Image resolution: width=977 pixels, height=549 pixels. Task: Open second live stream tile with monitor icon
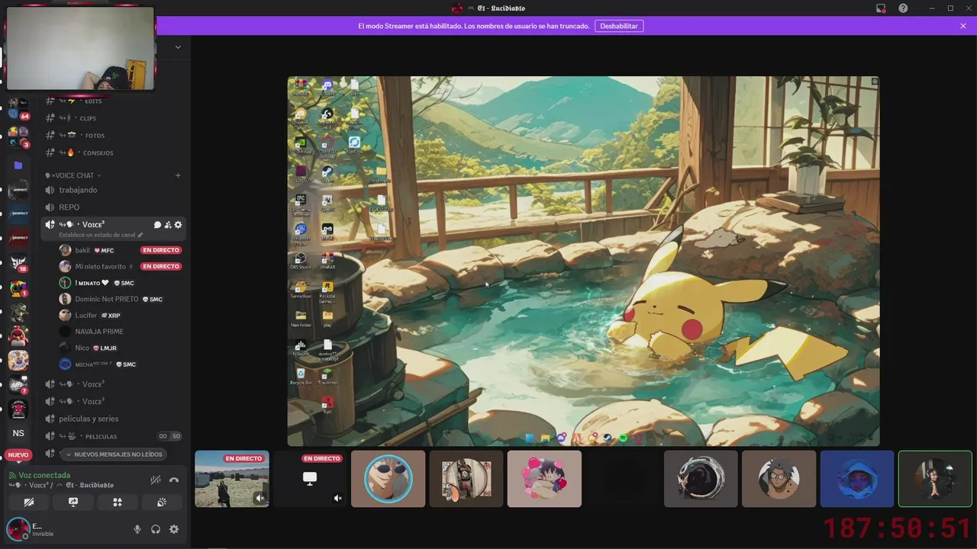(310, 479)
